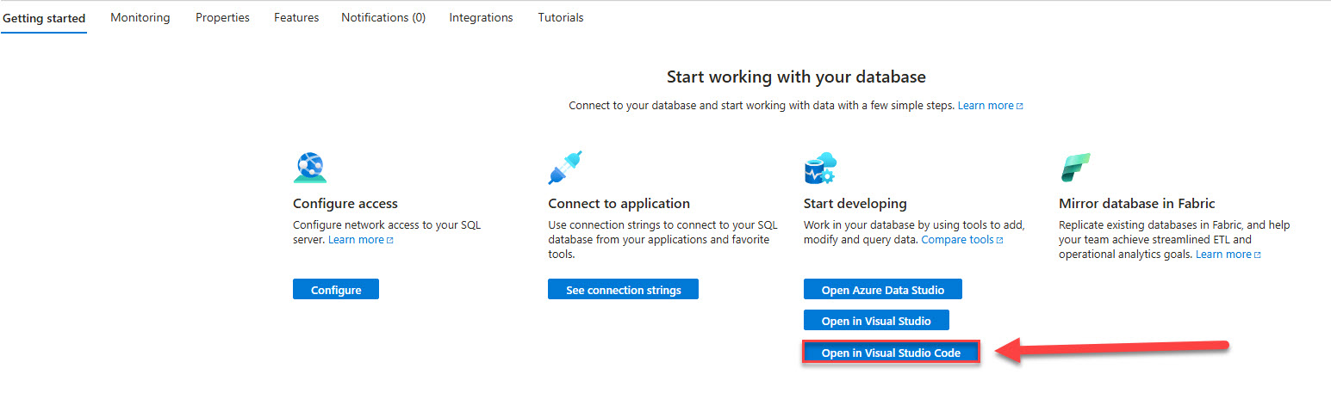1331x393 pixels.
Task: Click the Configure access globe icon
Action: tap(310, 168)
